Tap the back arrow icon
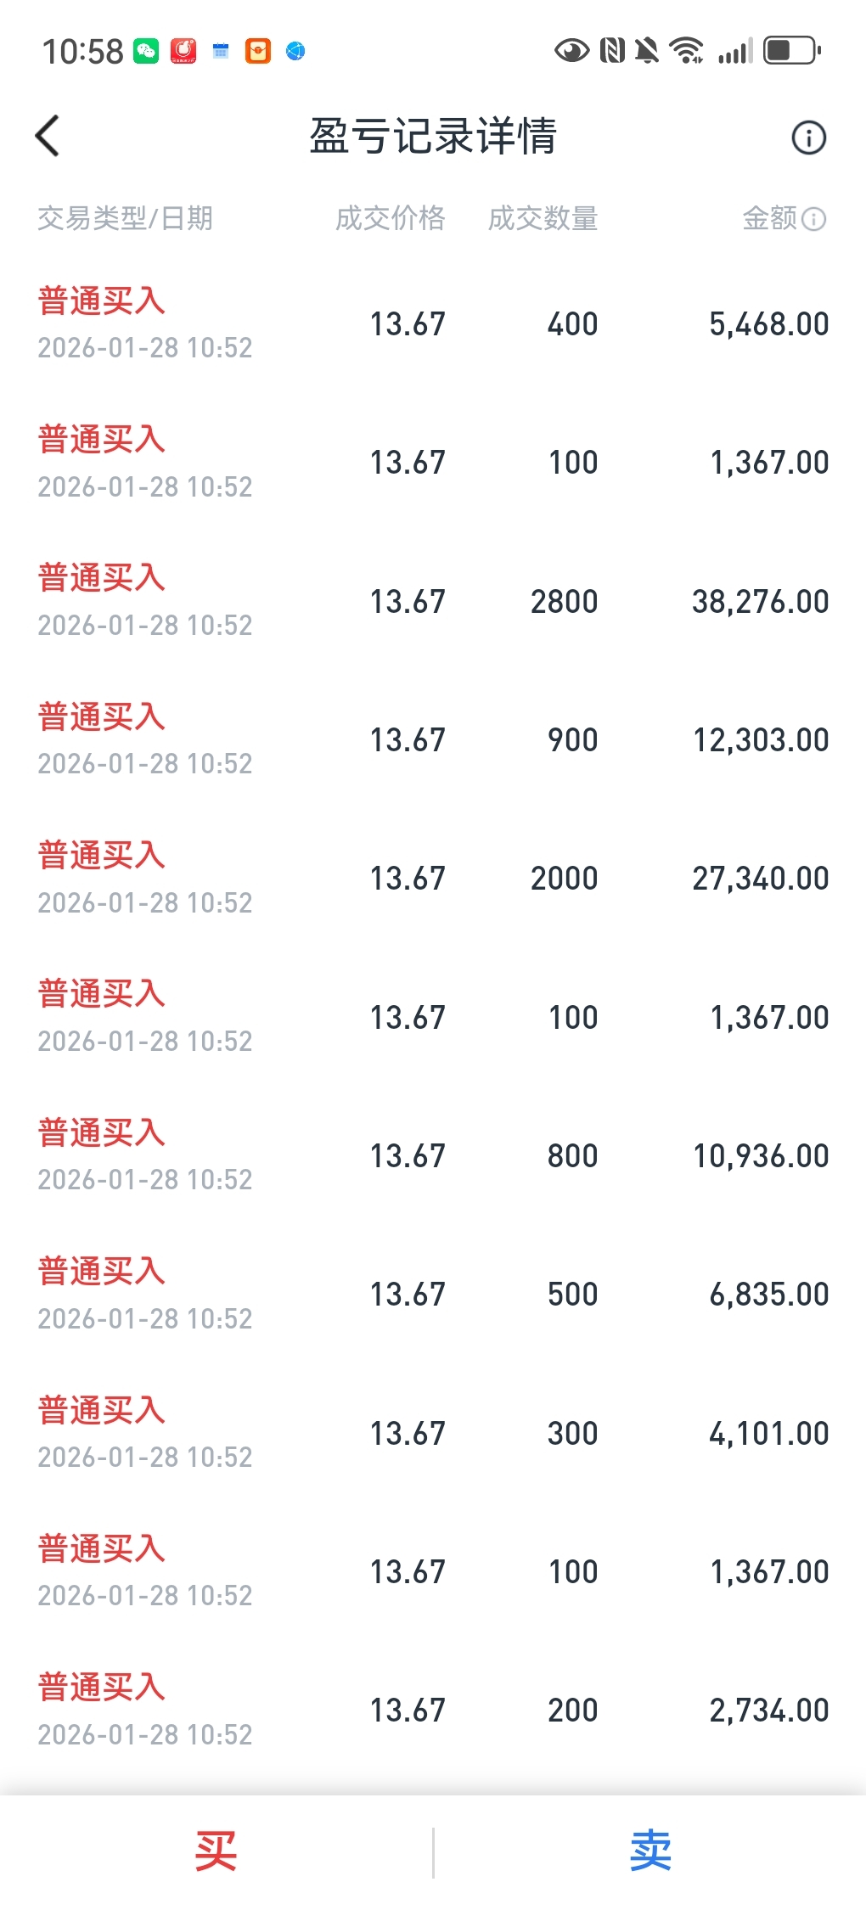Image resolution: width=866 pixels, height=1910 pixels. [48, 136]
